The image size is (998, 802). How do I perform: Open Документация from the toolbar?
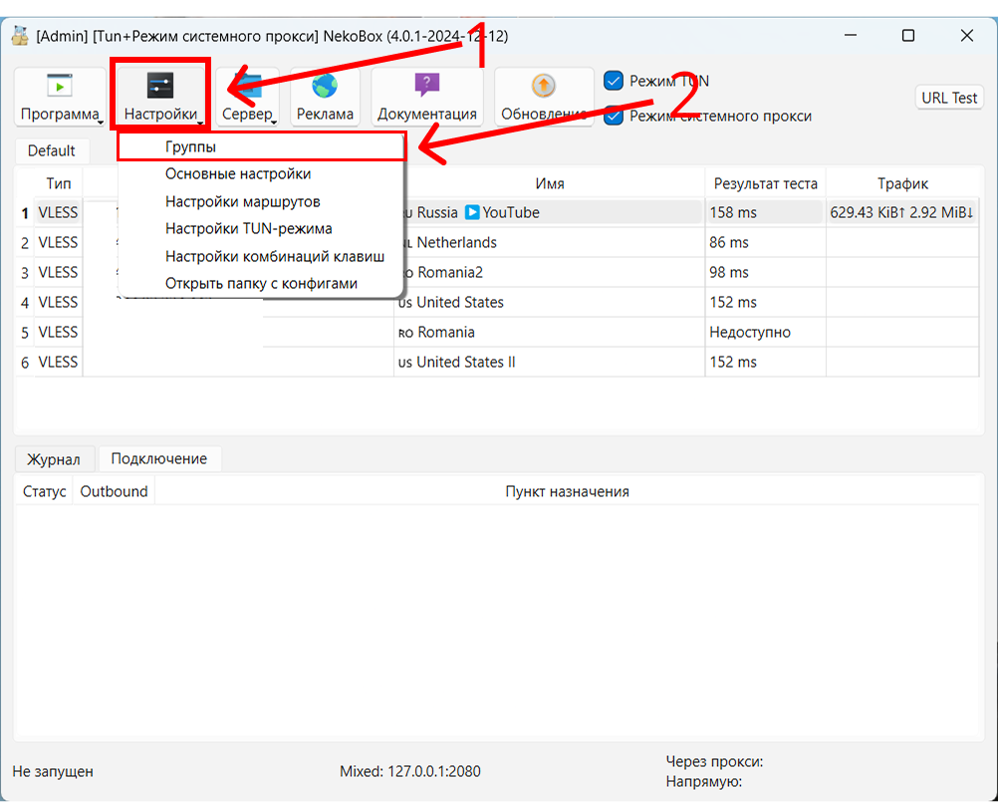[x=427, y=96]
